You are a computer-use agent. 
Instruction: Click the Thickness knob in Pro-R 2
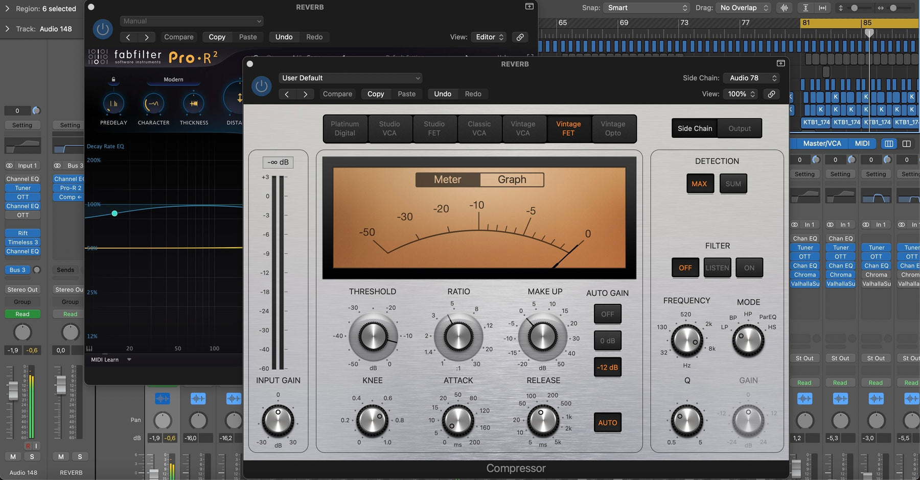[194, 104]
